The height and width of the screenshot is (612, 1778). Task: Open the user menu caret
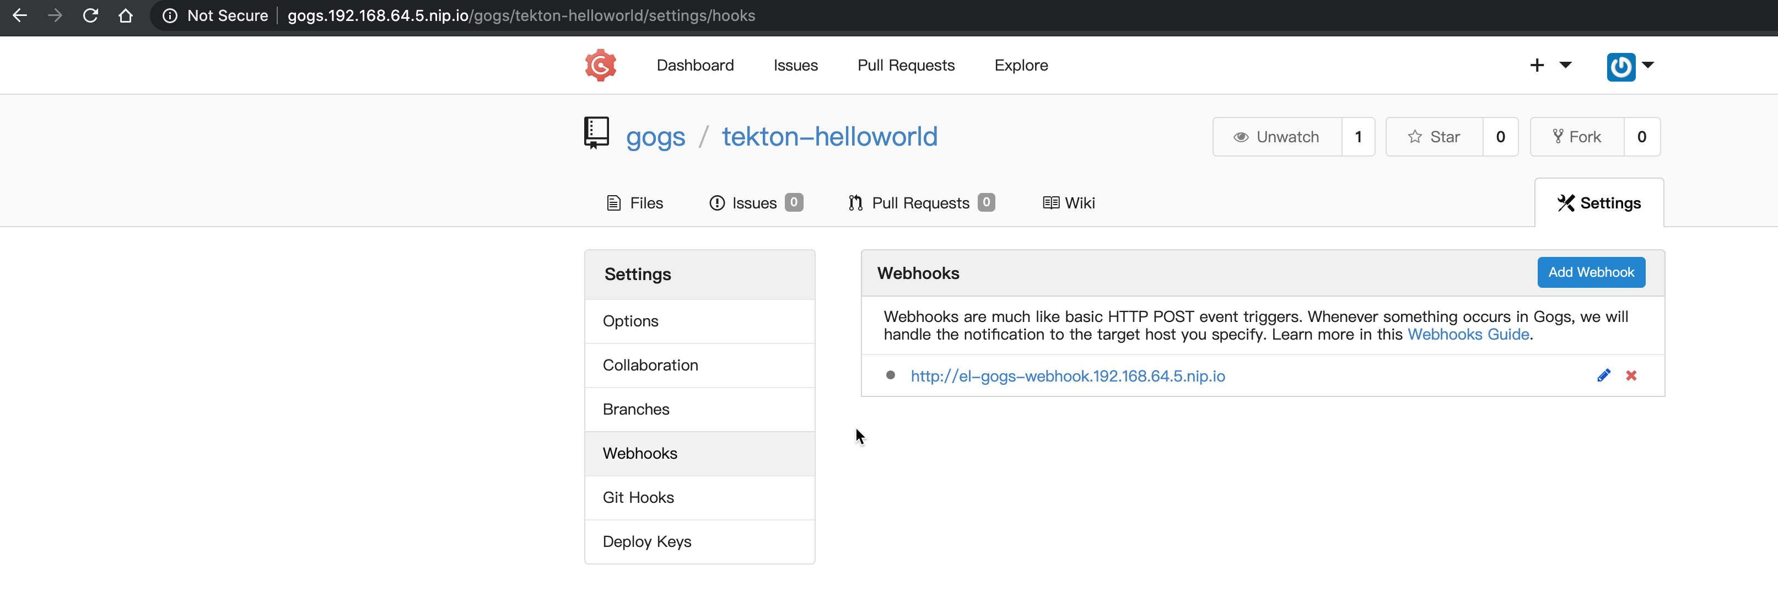click(x=1647, y=65)
